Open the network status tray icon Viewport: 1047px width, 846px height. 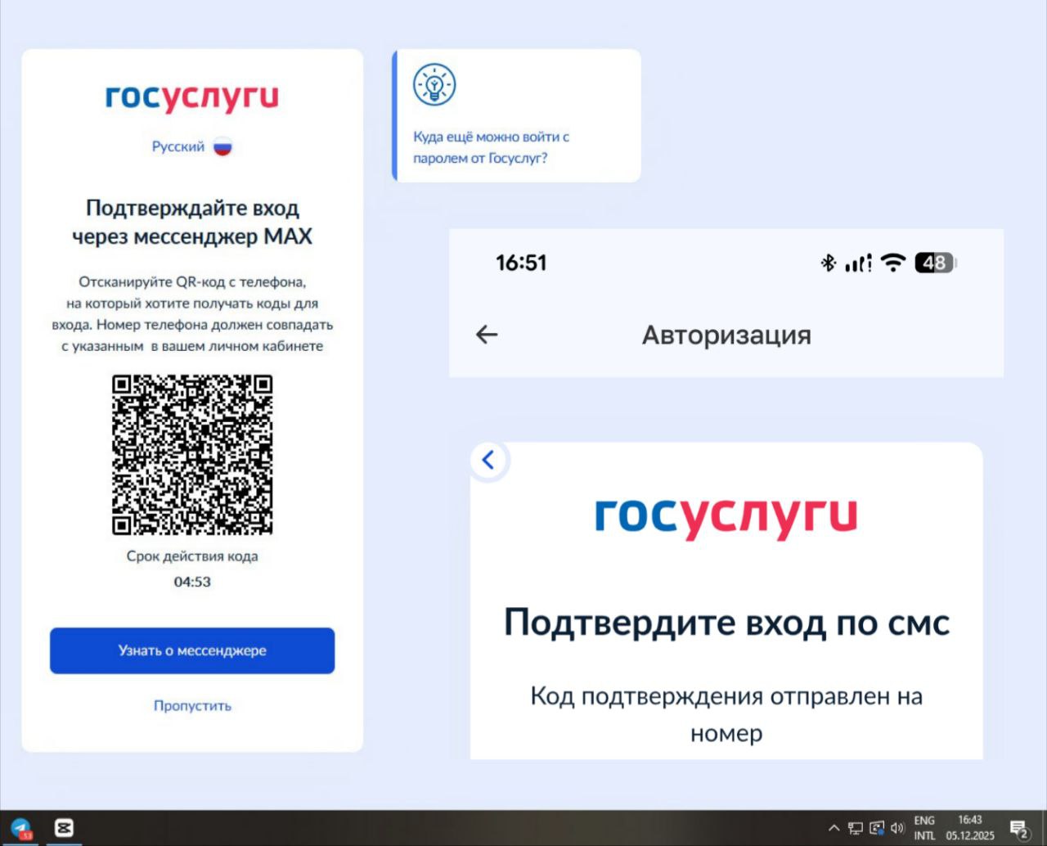pos(856,828)
